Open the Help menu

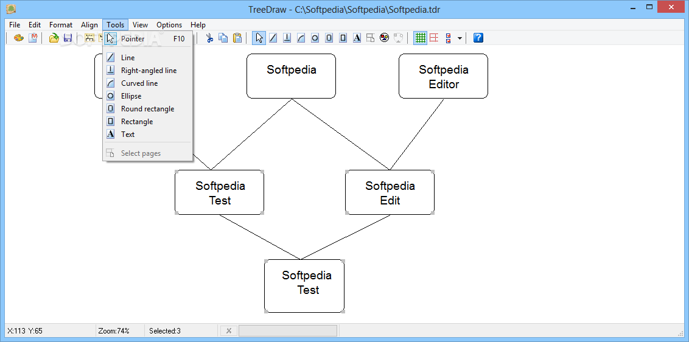(198, 24)
